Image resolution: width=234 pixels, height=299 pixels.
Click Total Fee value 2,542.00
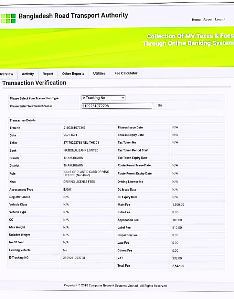(178, 266)
